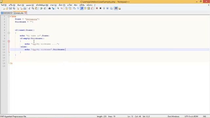Zoom out using the toolbar icon

pos(61,9)
